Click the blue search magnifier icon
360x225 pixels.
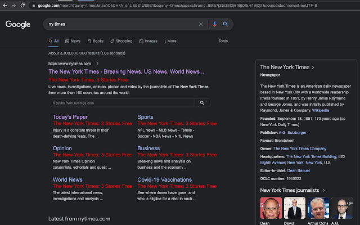(226, 24)
